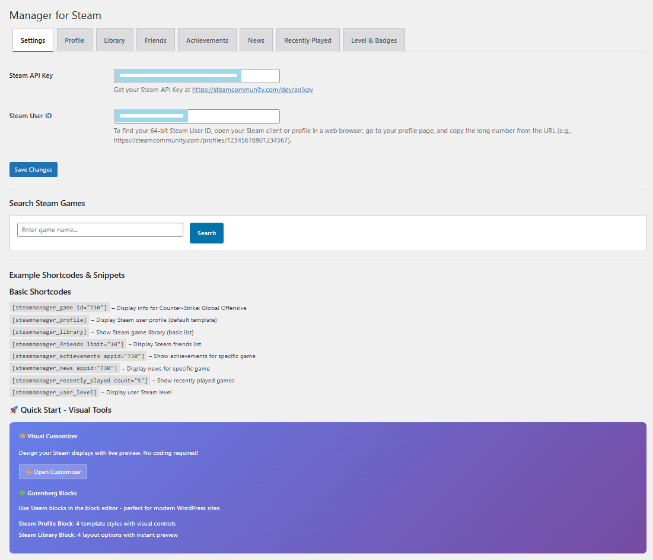Click the steammanager_friends limit shortcode
Viewport: 653px width, 560px height.
tap(68, 344)
